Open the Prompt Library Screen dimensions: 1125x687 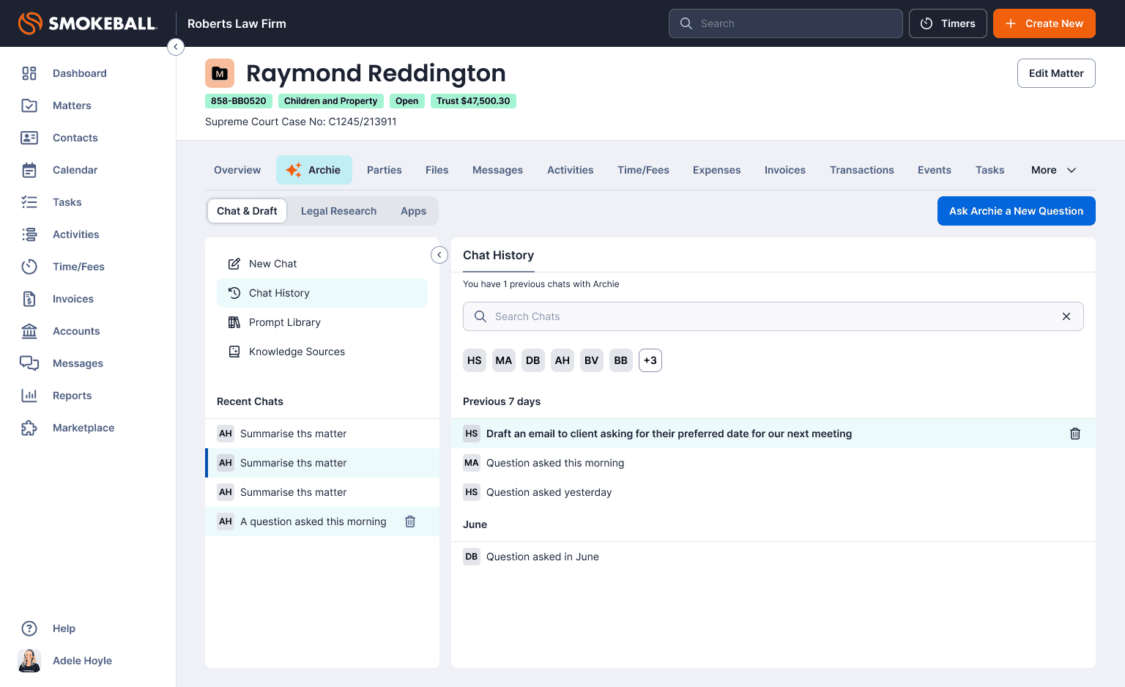point(322,322)
